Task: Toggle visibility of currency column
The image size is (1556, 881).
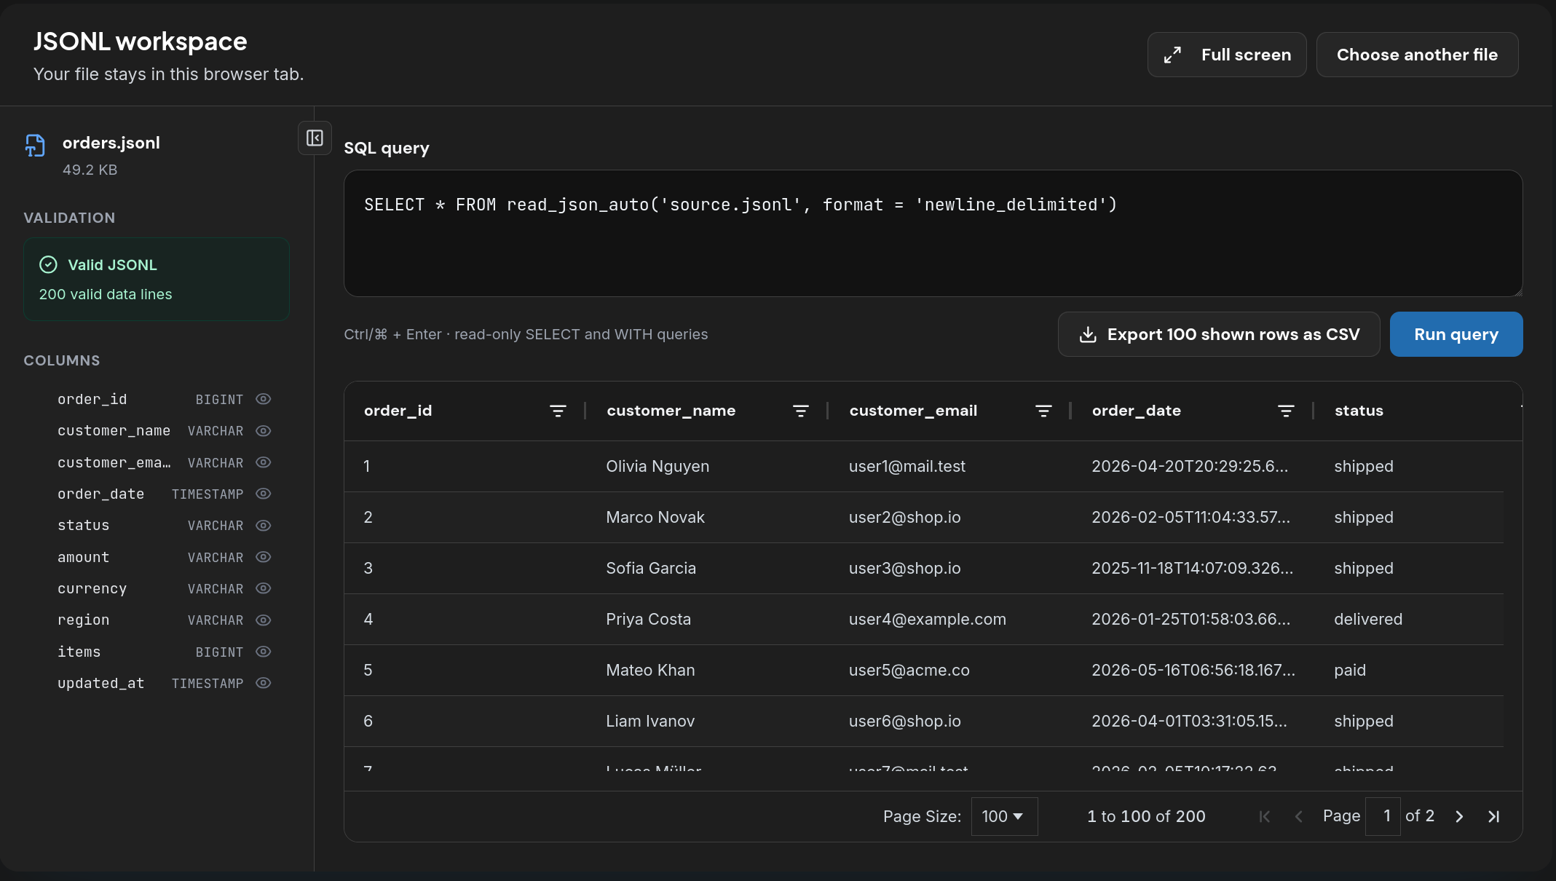Action: pyautogui.click(x=264, y=588)
